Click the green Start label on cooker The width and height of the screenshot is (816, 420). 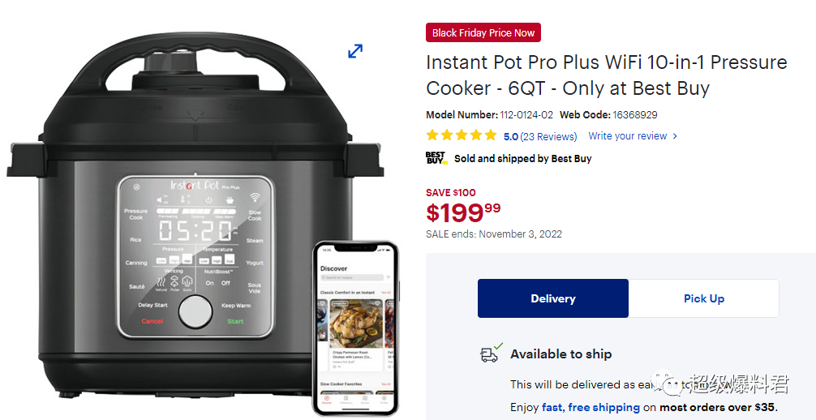(x=235, y=321)
